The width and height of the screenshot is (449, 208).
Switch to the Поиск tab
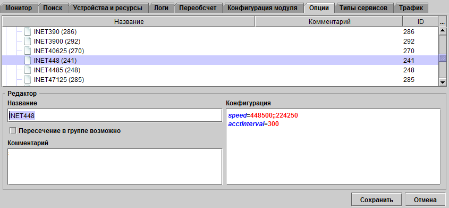click(x=53, y=8)
